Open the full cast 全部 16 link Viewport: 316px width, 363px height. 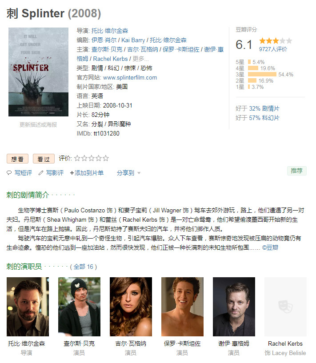pos(84,267)
